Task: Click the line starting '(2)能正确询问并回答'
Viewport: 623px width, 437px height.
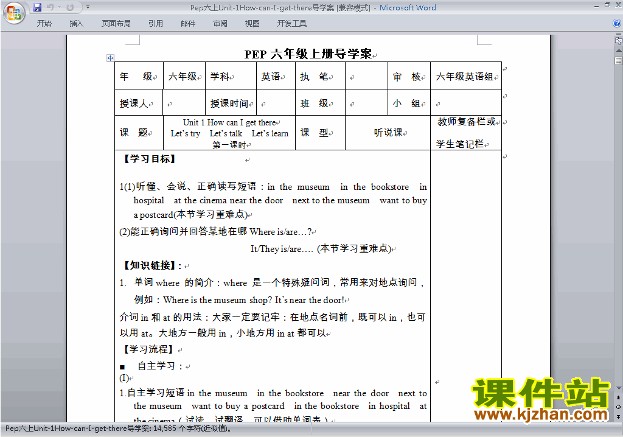Action: point(216,231)
